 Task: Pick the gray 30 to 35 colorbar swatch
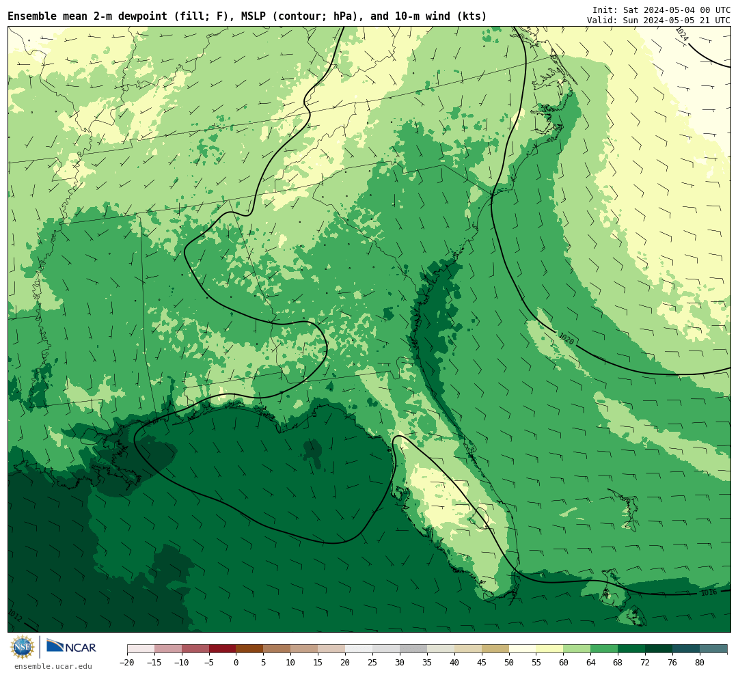click(413, 649)
